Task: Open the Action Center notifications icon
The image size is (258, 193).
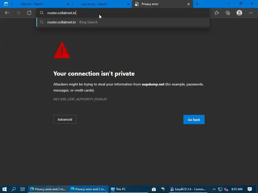Action: (x=250, y=189)
